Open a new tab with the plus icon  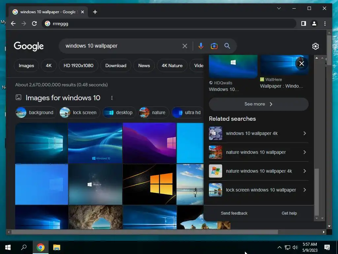[95, 12]
